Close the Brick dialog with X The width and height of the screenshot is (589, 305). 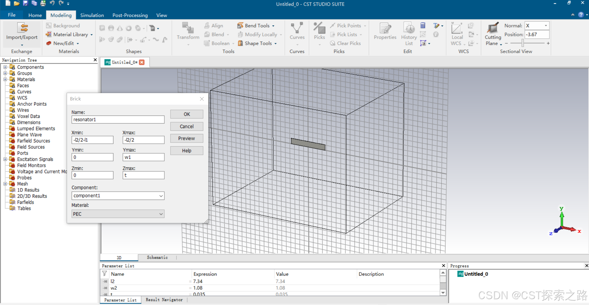tap(202, 99)
